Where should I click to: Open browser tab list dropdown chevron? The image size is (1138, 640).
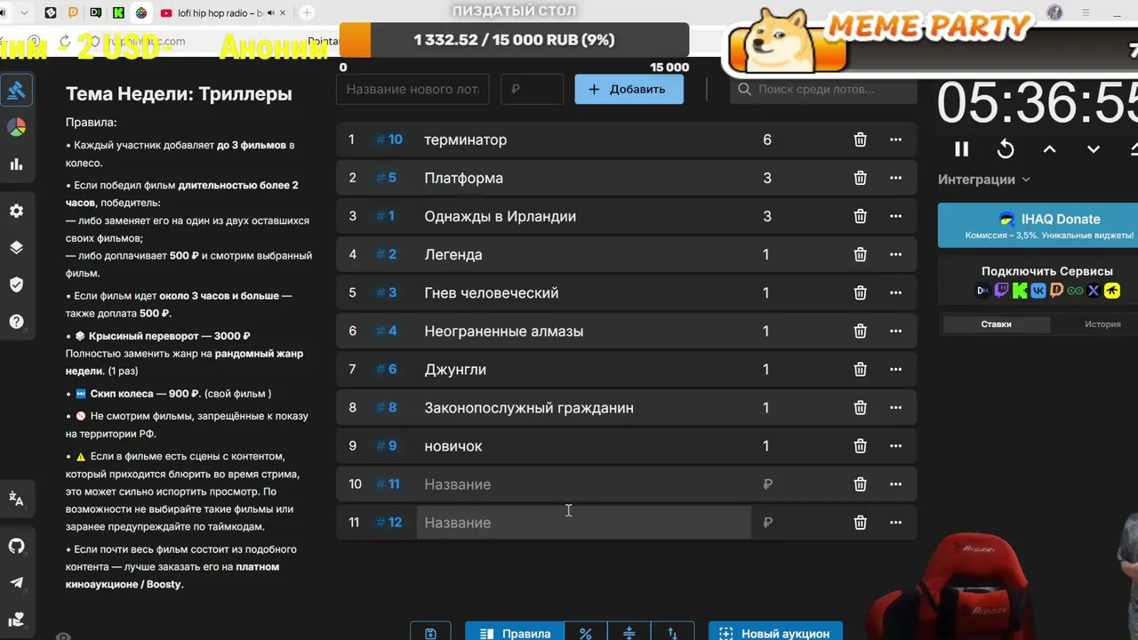[x=24, y=12]
